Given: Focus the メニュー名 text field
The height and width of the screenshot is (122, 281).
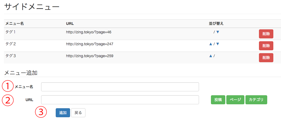Looking at the screenshot, I should click(x=120, y=87).
